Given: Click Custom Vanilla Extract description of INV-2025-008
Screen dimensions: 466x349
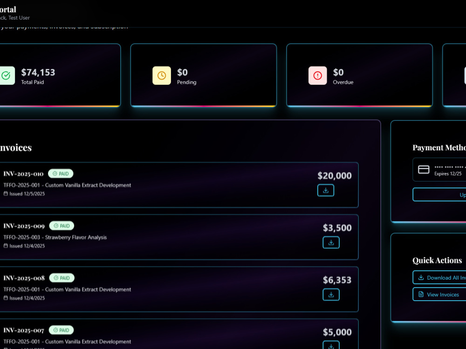Looking at the screenshot, I should (x=88, y=289).
